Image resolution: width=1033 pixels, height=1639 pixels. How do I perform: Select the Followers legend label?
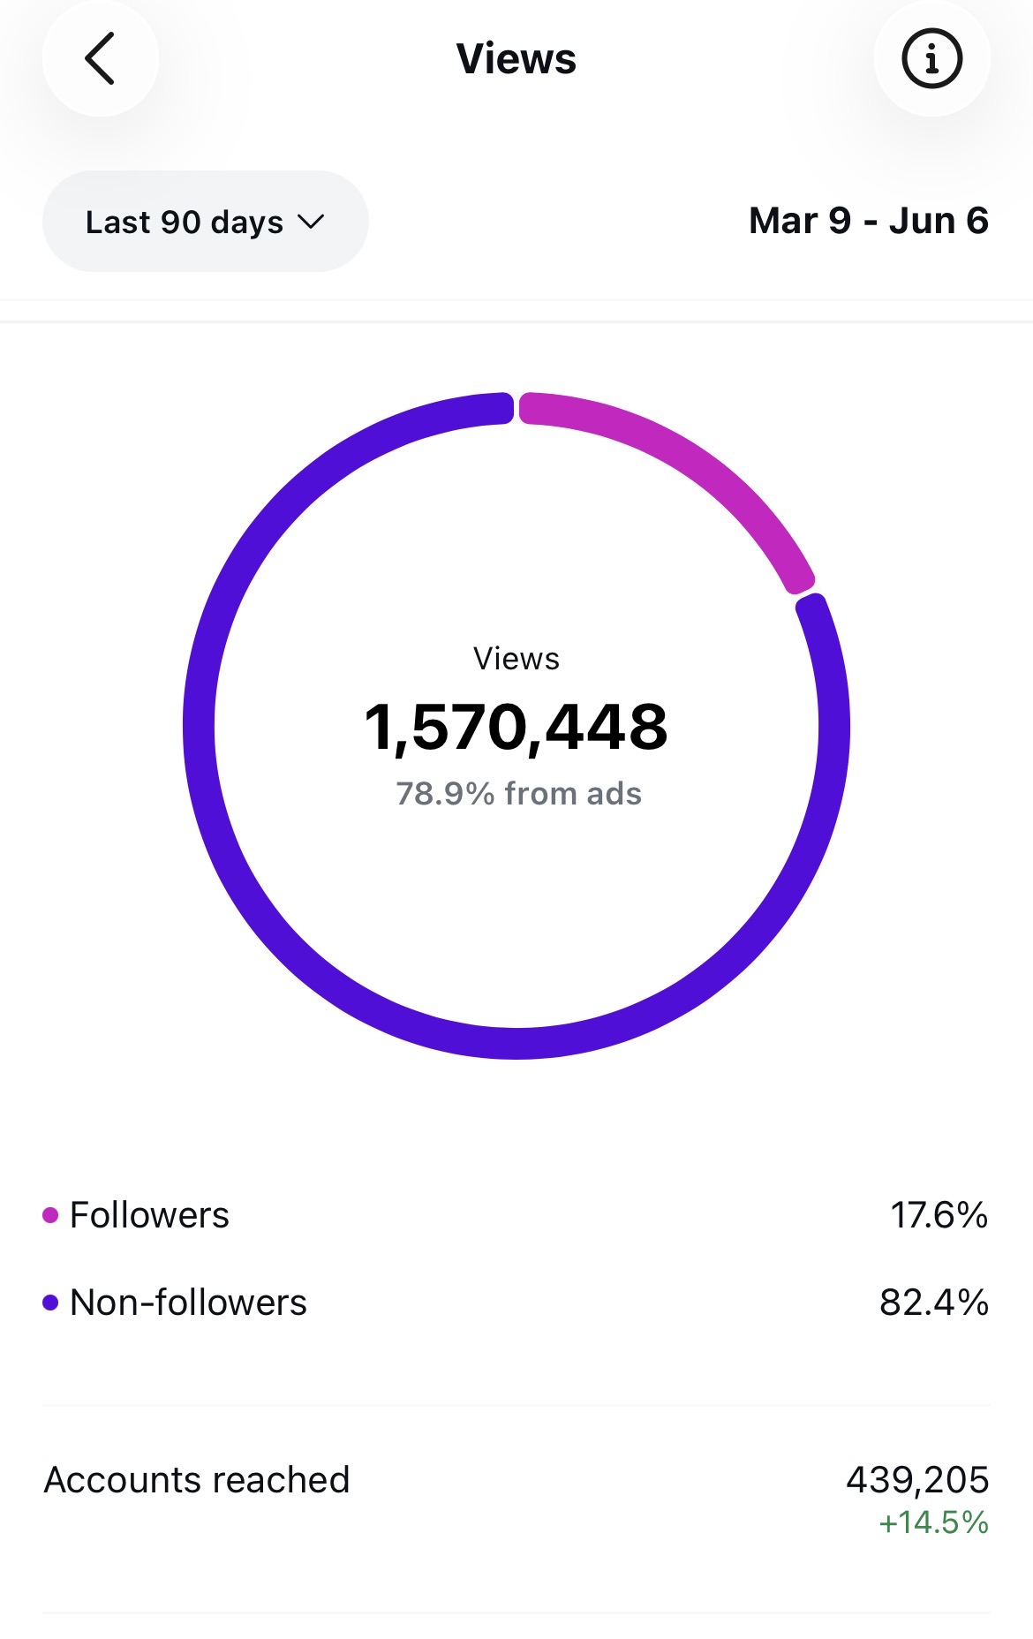(x=149, y=1215)
